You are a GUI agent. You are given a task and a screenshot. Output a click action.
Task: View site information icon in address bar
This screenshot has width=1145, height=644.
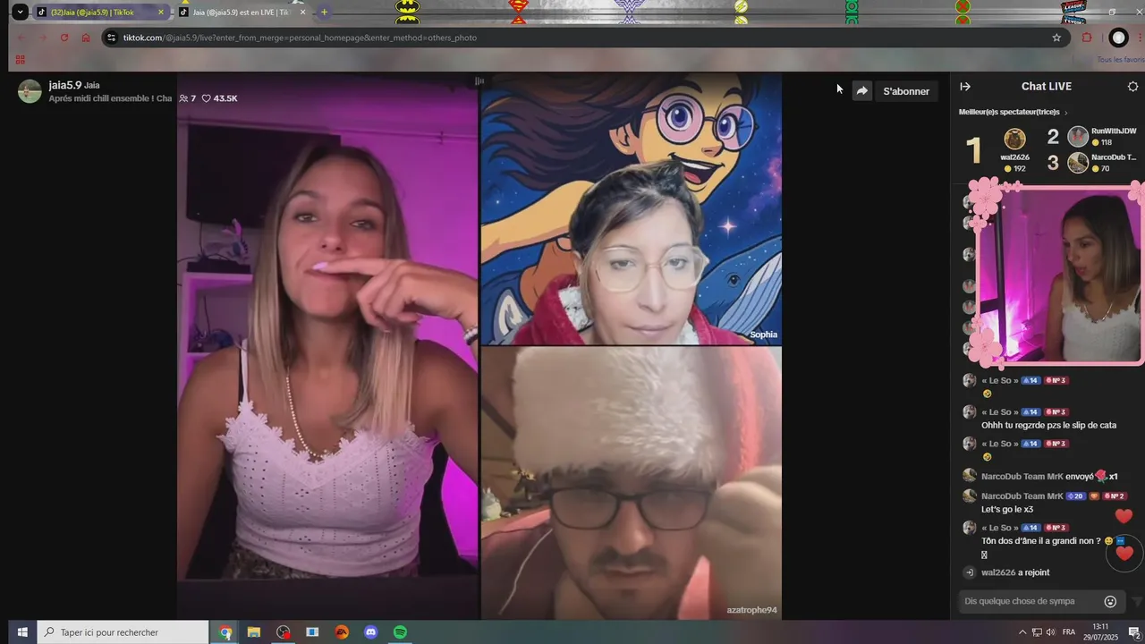(x=111, y=38)
